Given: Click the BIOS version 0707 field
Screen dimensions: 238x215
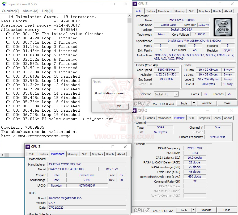Looking at the screenshot, I should coord(87,203).
